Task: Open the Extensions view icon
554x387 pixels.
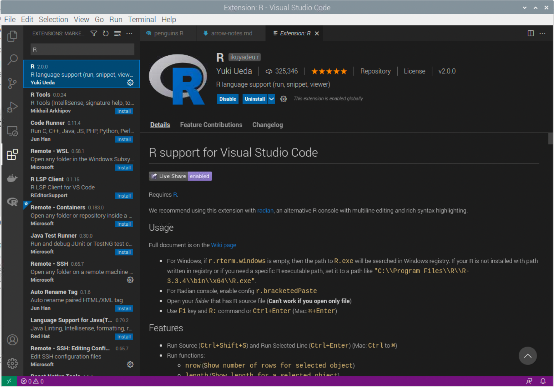Action: (x=12, y=154)
